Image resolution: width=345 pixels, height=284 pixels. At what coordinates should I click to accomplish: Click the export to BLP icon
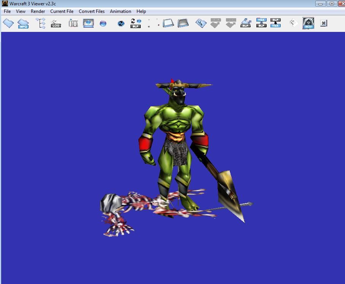[x=246, y=23]
